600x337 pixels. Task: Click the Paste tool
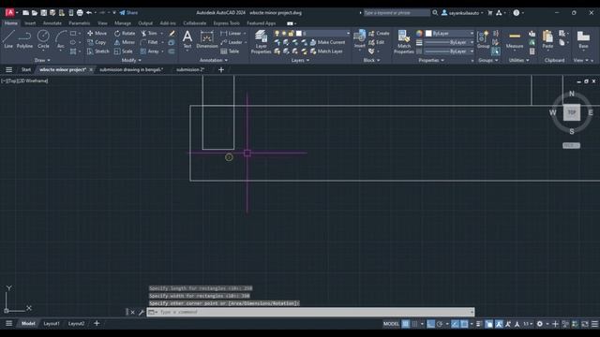547,39
